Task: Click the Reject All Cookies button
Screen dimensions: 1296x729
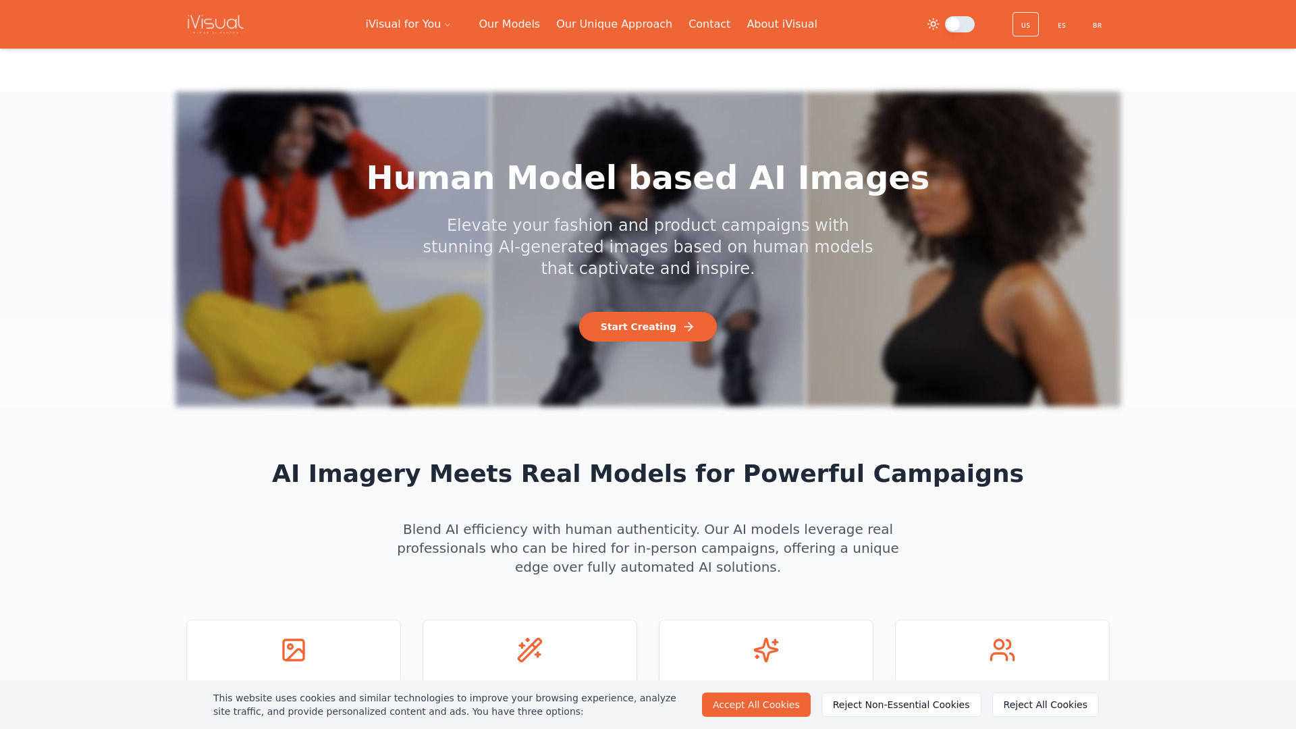Action: coord(1045,704)
